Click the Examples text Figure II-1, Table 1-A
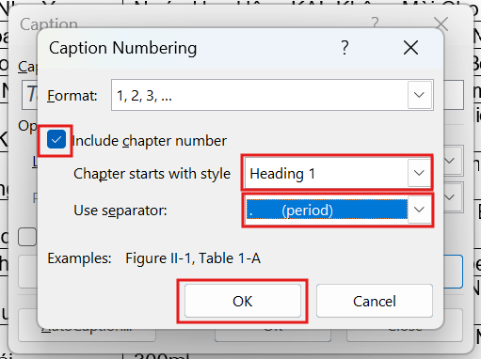 click(x=193, y=258)
